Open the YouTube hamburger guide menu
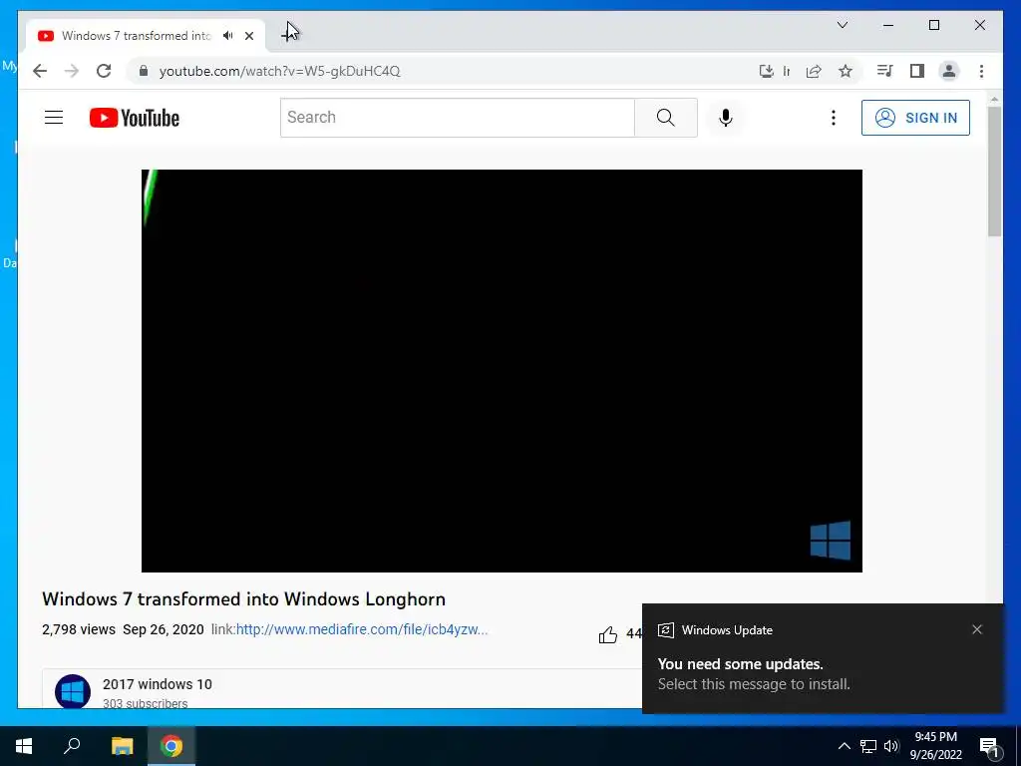Image resolution: width=1021 pixels, height=766 pixels. [x=54, y=118]
